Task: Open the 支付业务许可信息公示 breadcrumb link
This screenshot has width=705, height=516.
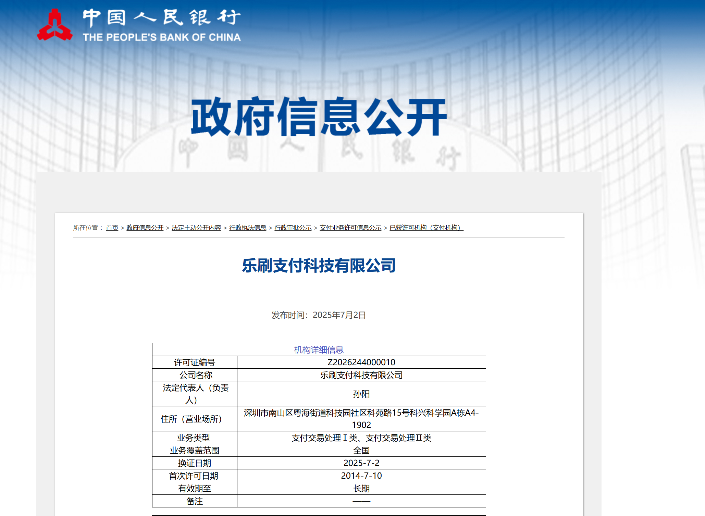Action: tap(350, 228)
